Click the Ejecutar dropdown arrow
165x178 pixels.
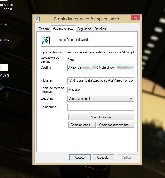(x=131, y=99)
